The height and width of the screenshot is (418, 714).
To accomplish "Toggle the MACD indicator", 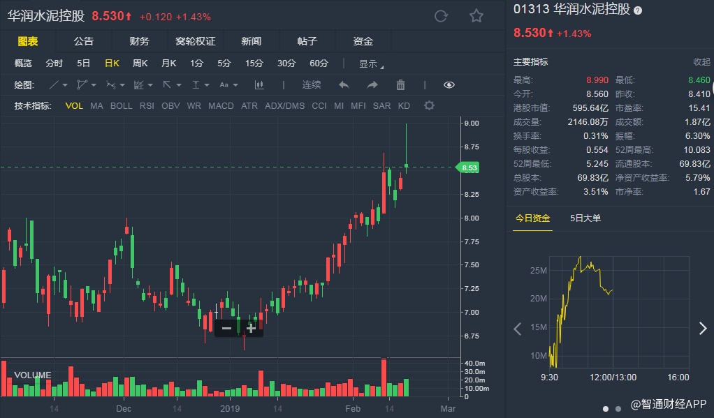I will point(221,106).
